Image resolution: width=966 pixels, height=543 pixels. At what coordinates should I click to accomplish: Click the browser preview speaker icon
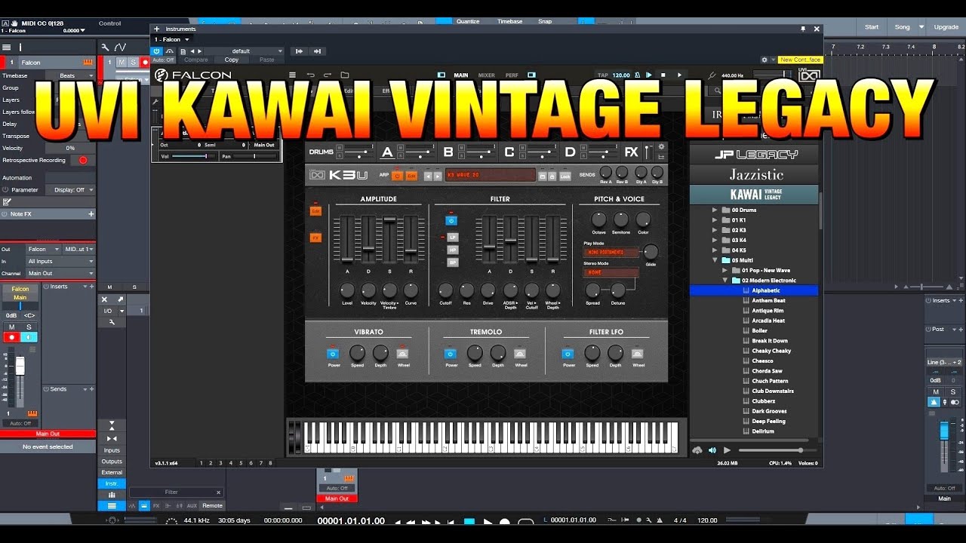point(712,450)
